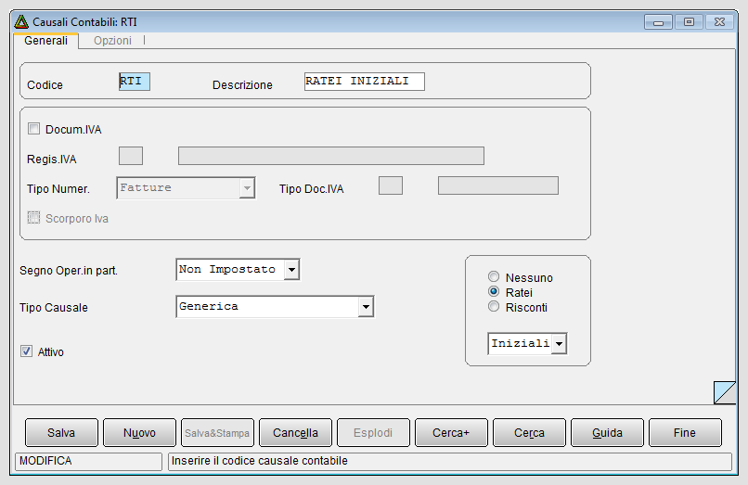Minimize the Causali Contabili window
This screenshot has height=485, width=748.
(x=658, y=22)
